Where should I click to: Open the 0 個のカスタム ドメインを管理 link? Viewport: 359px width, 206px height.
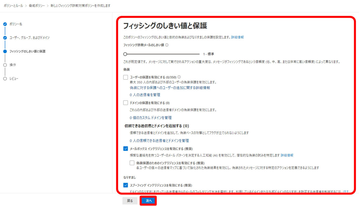[x=150, y=118]
